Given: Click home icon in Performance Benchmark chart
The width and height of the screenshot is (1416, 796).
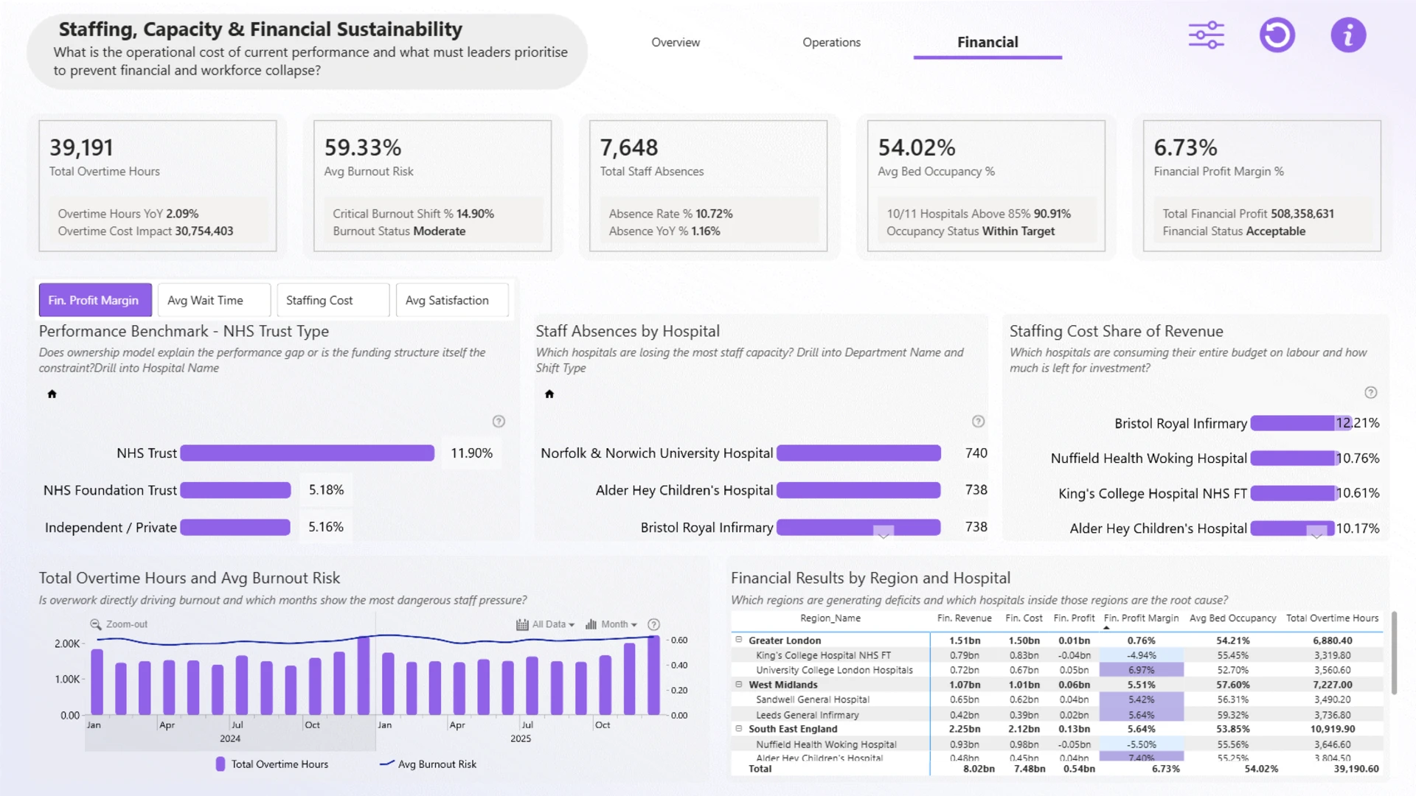Looking at the screenshot, I should click(52, 394).
